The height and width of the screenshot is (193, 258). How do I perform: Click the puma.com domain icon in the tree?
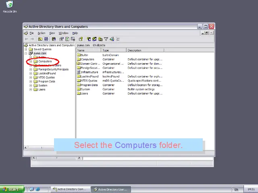click(x=31, y=53)
